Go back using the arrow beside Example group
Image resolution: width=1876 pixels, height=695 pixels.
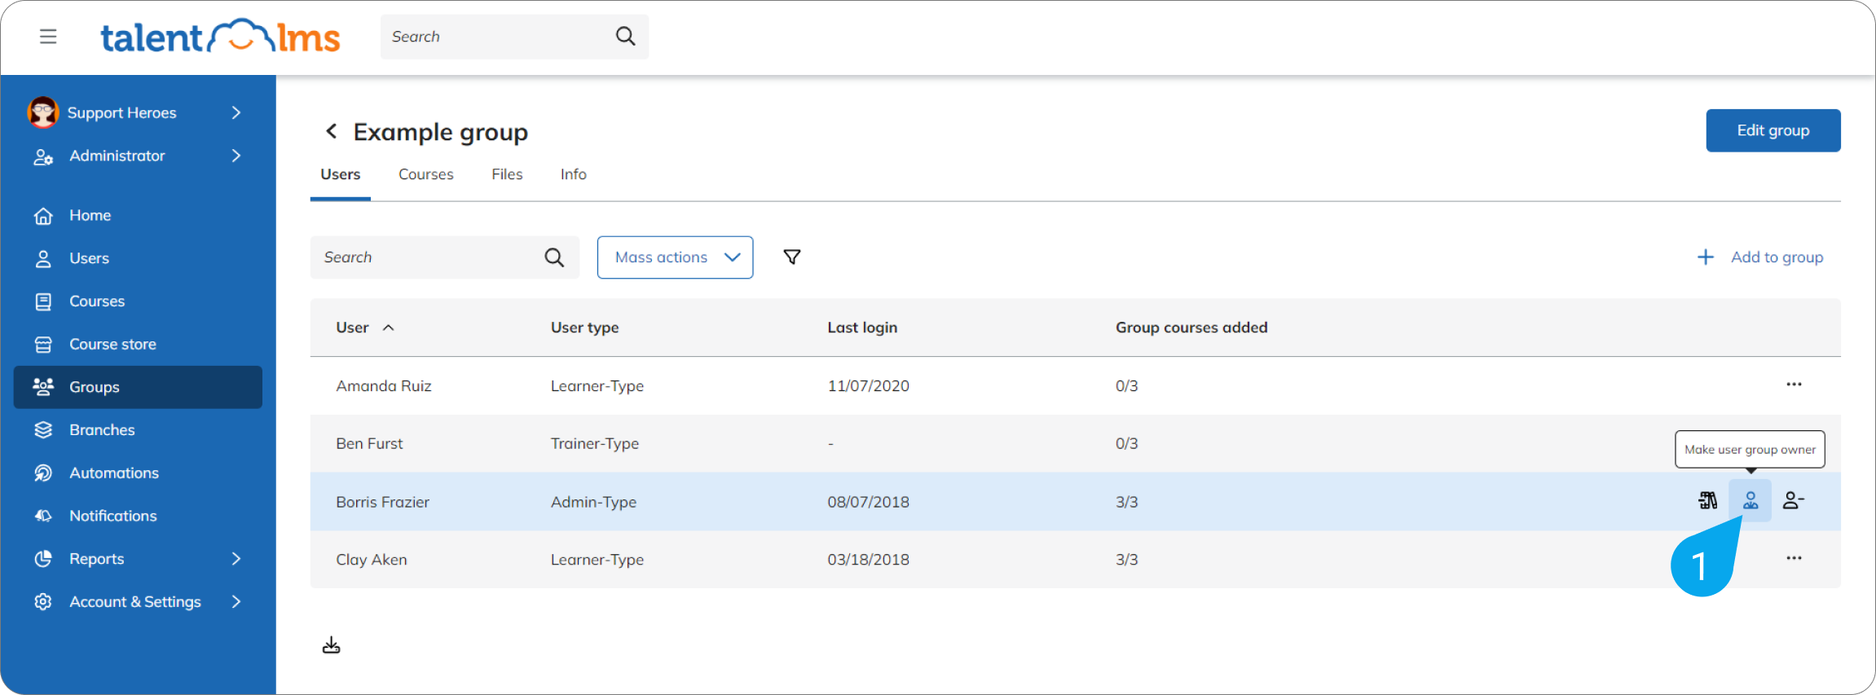pyautogui.click(x=331, y=131)
